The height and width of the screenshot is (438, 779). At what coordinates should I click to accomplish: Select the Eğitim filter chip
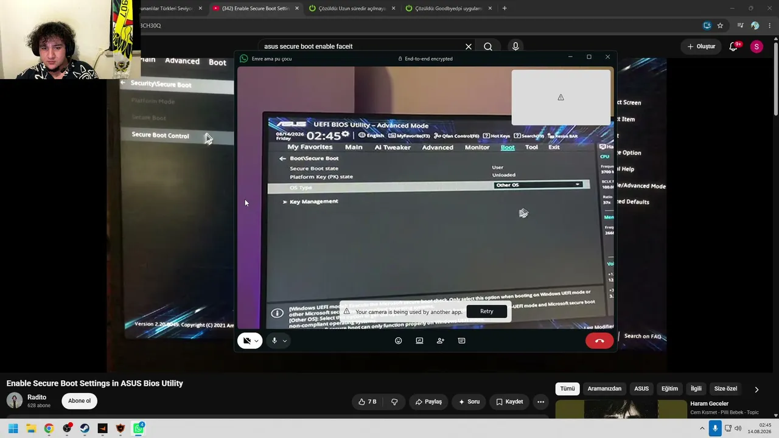click(x=669, y=389)
